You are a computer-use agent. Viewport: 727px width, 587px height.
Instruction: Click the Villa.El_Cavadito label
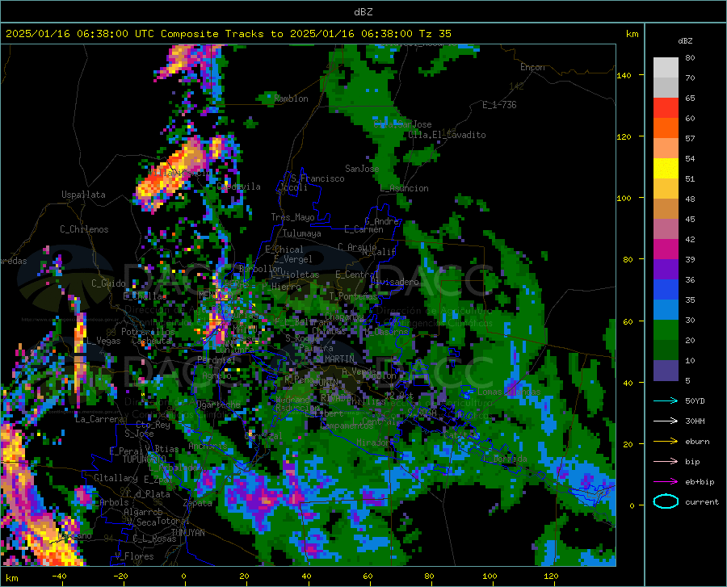coord(447,135)
